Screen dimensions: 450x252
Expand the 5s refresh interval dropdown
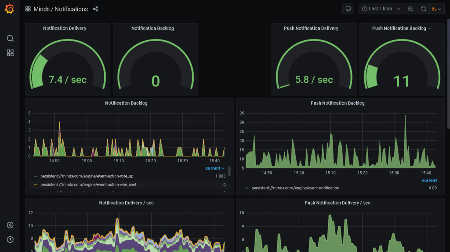[x=436, y=9]
